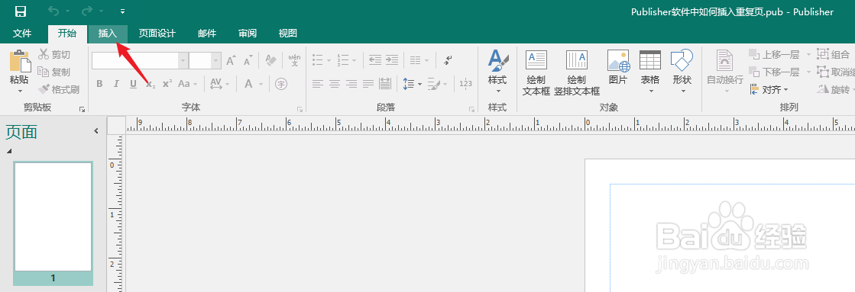Click the font name input box
855x292 pixels.
click(135, 60)
